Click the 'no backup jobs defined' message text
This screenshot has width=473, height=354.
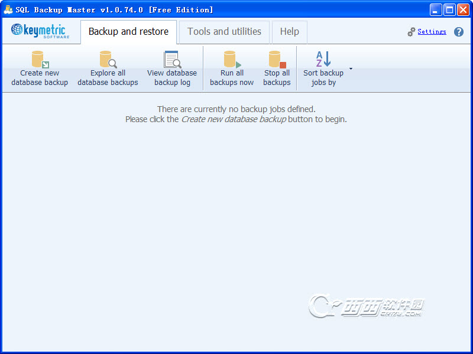236,109
